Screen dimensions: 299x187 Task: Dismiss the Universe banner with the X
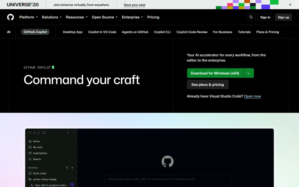pyautogui.click(x=290, y=5)
